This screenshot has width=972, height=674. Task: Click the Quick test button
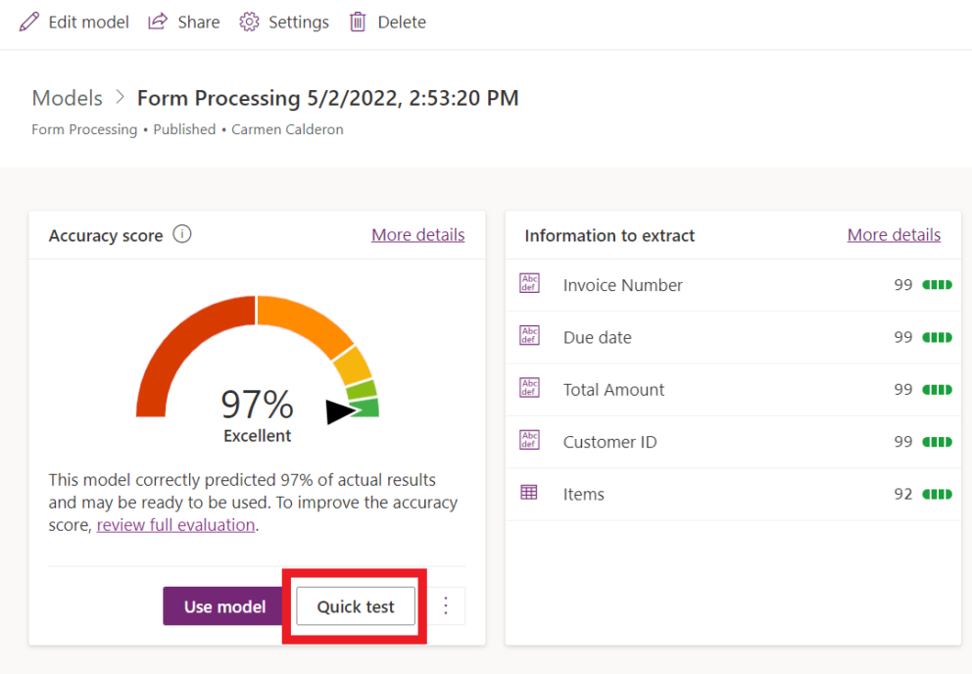coord(356,606)
